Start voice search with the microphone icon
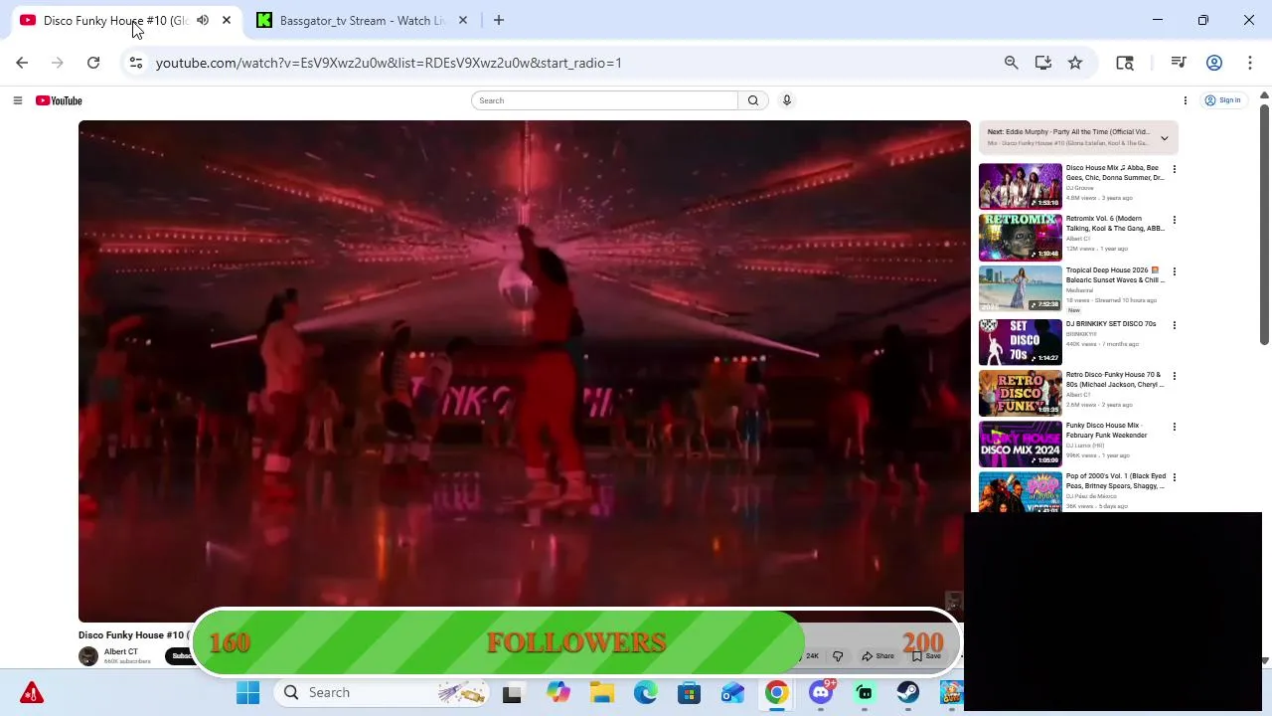The width and height of the screenshot is (1272, 716). tap(786, 100)
